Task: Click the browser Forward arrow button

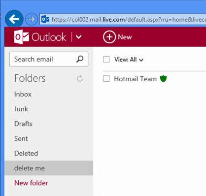Action: pos(32,19)
